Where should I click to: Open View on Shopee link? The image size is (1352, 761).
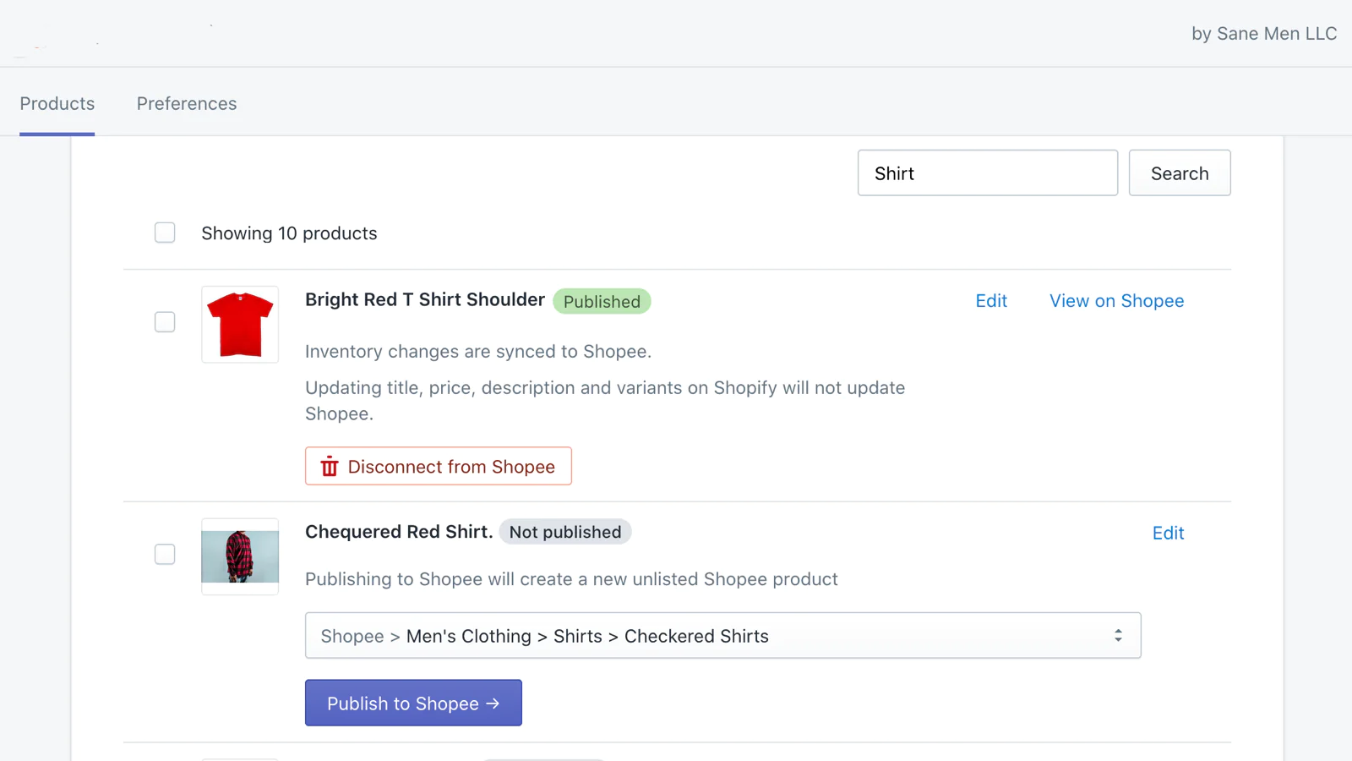[x=1116, y=301]
